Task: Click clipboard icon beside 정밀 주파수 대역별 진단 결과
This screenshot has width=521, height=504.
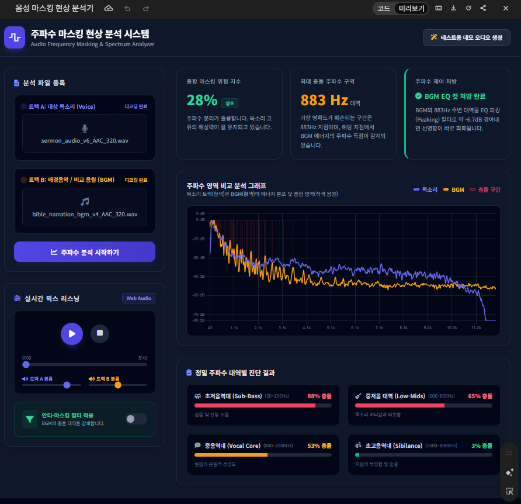Action: point(189,372)
